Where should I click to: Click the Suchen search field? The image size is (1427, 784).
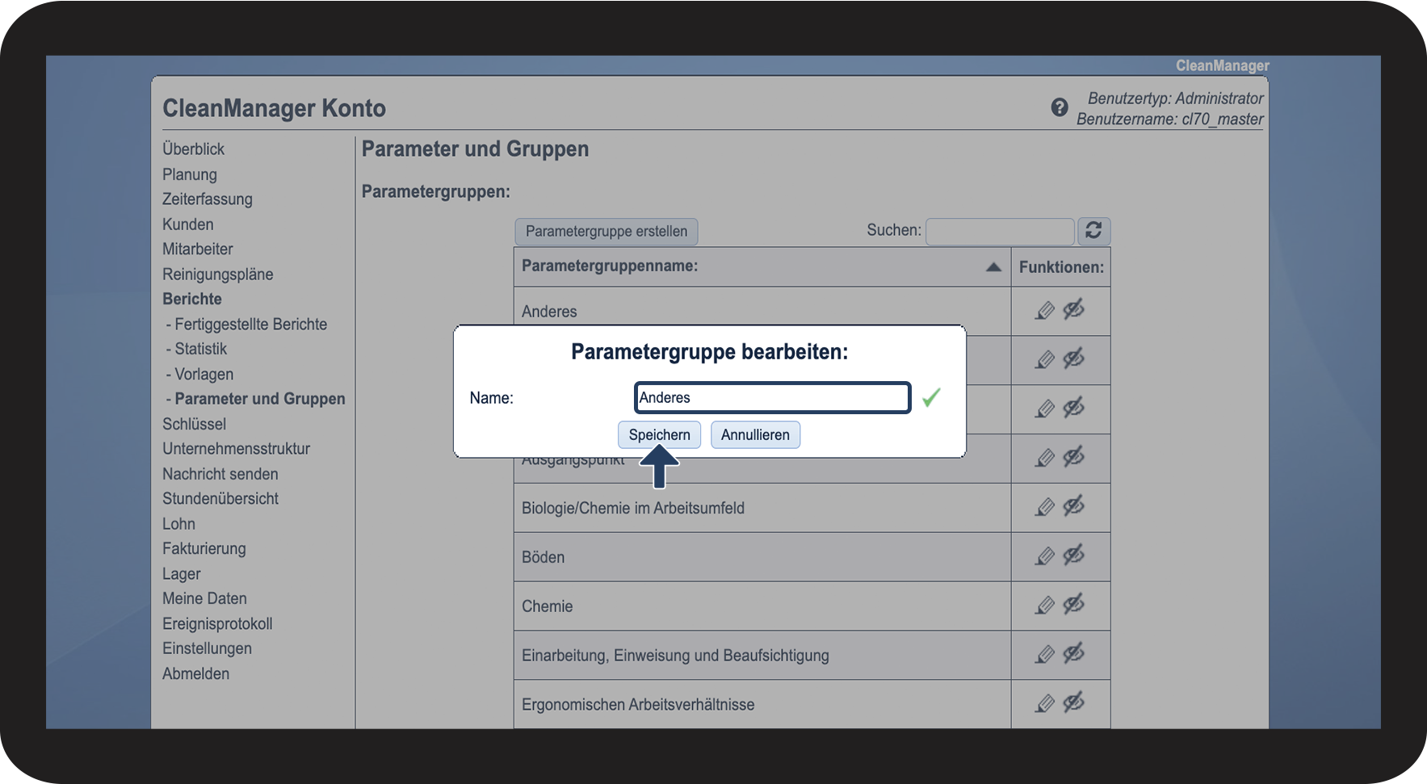click(x=1000, y=231)
